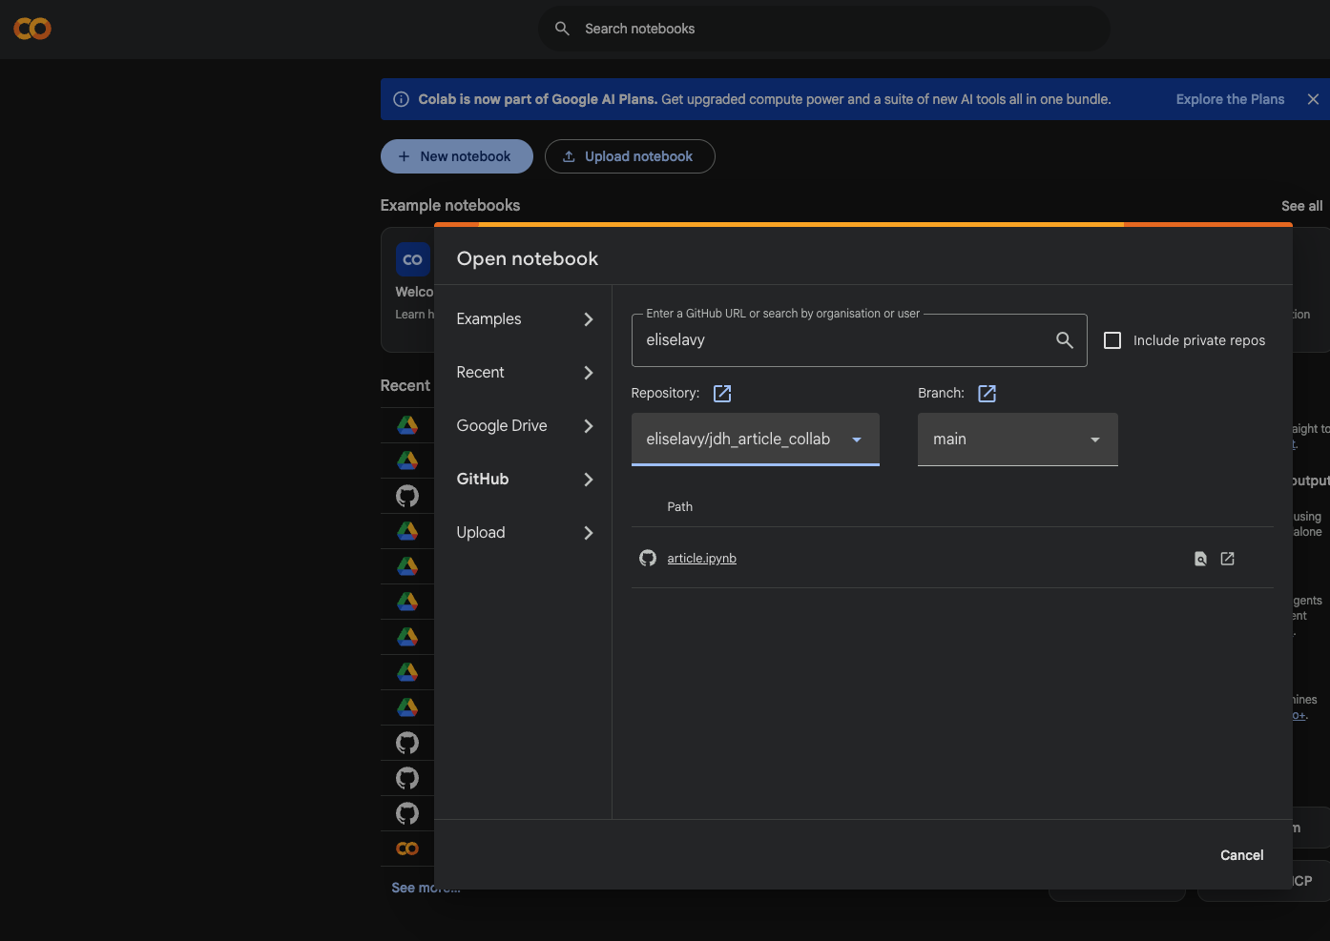Click the Path column header
Screen dimensions: 1330x941
(x=680, y=507)
